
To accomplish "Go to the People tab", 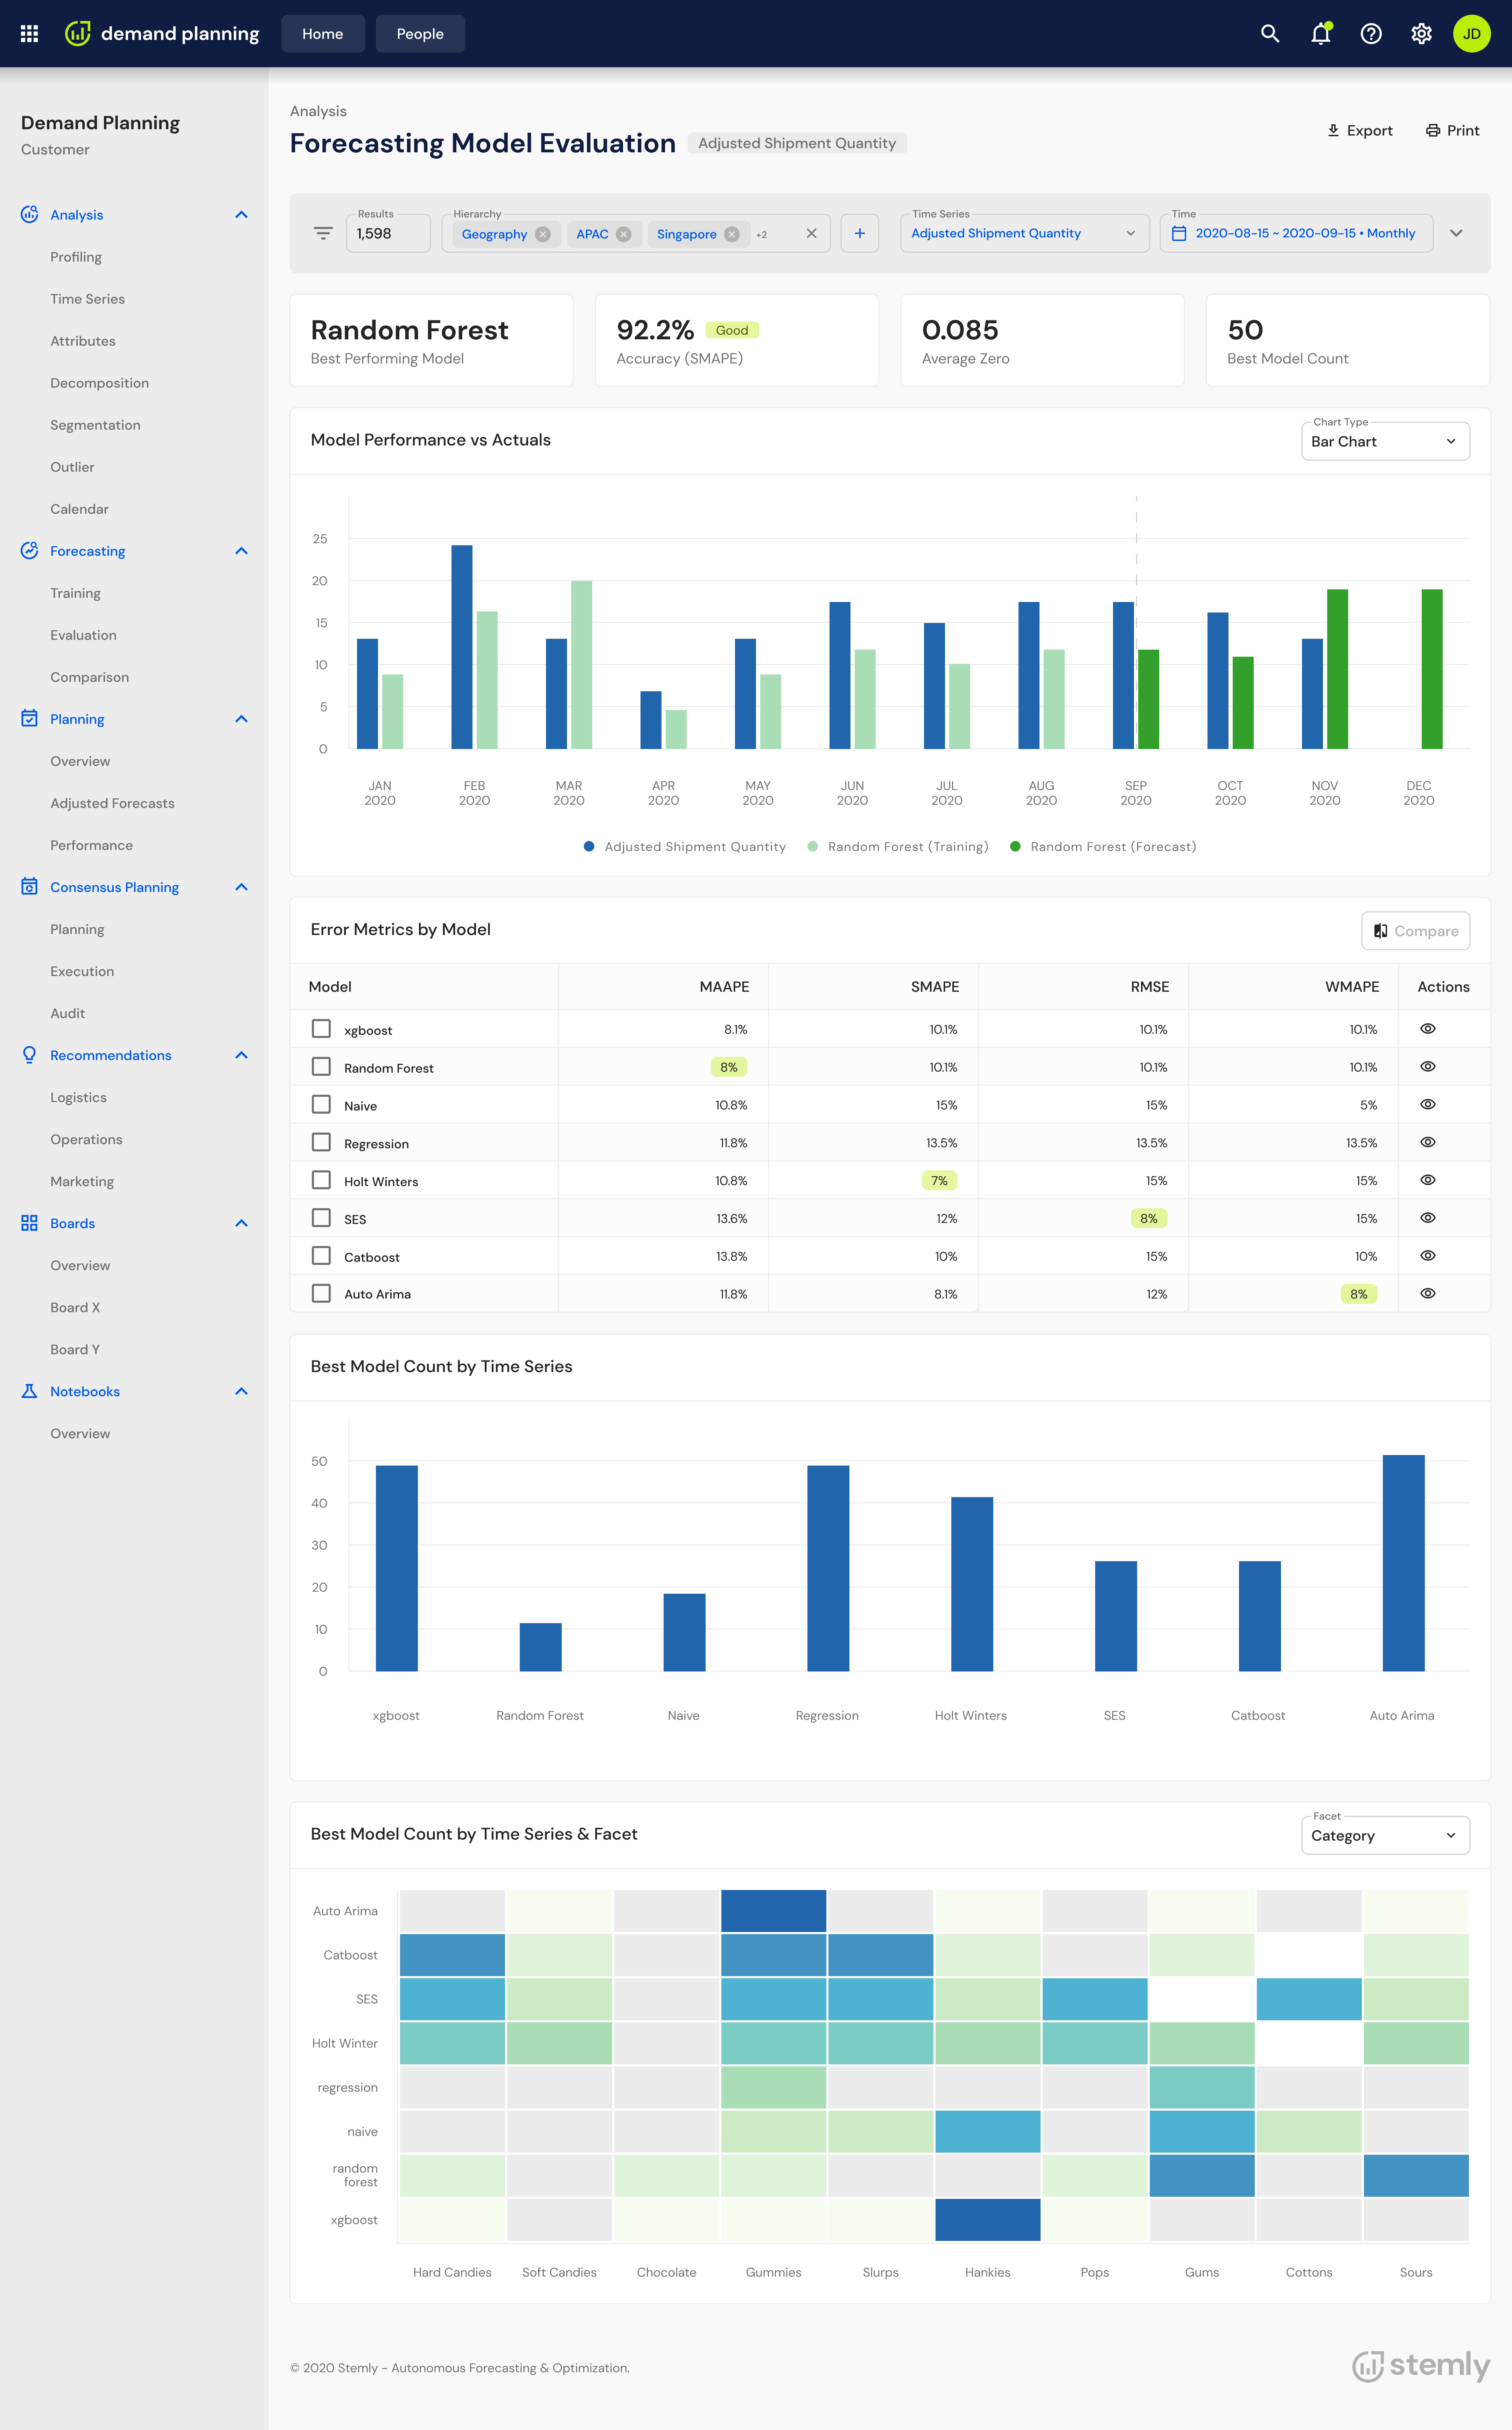I will click(420, 34).
